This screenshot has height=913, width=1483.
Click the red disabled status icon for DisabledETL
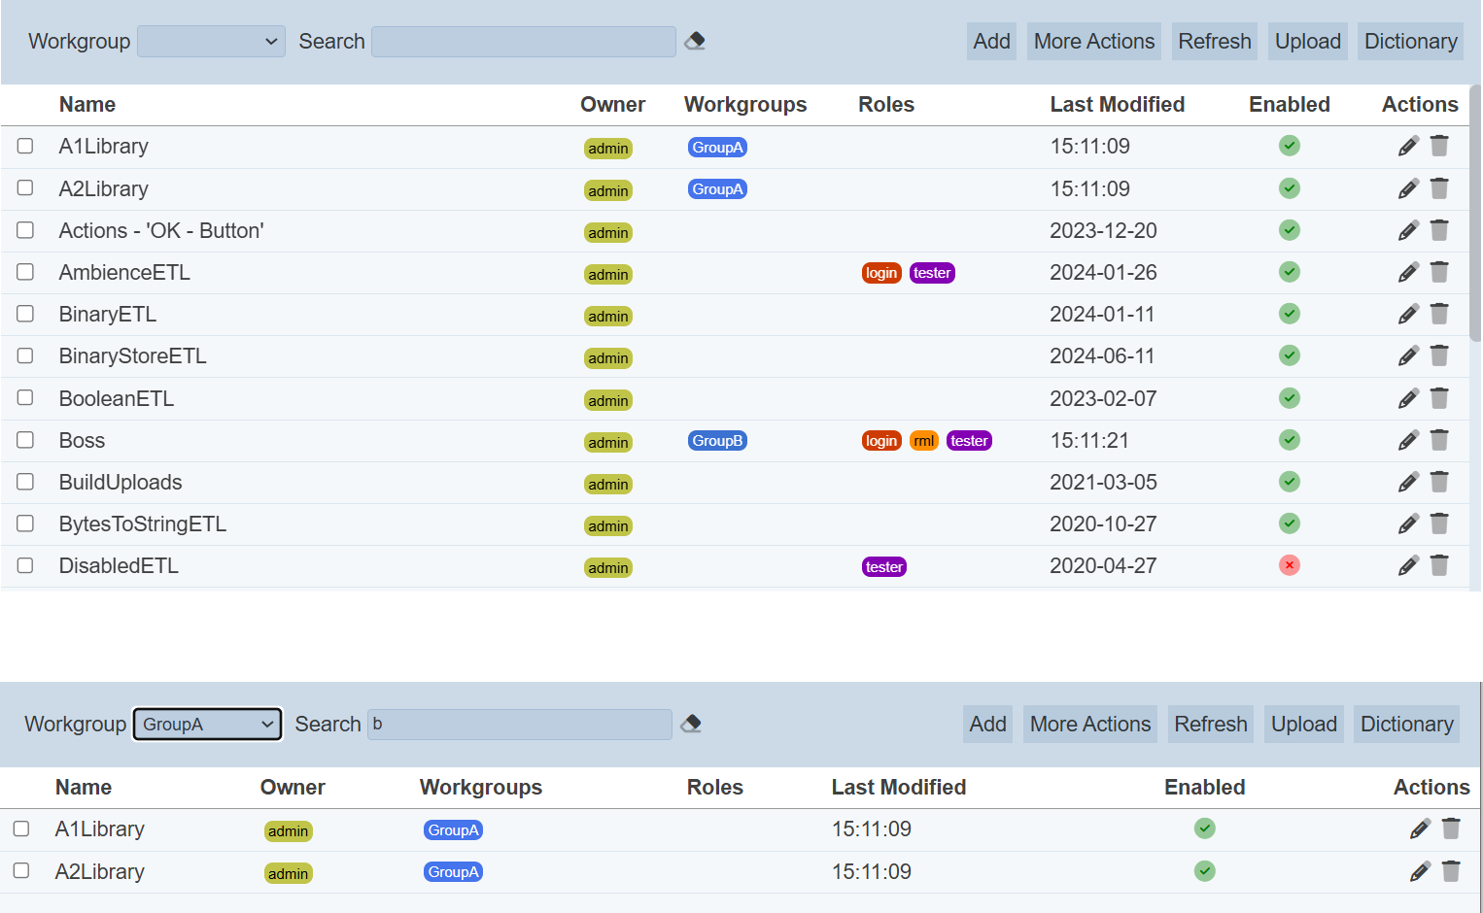[1290, 565]
